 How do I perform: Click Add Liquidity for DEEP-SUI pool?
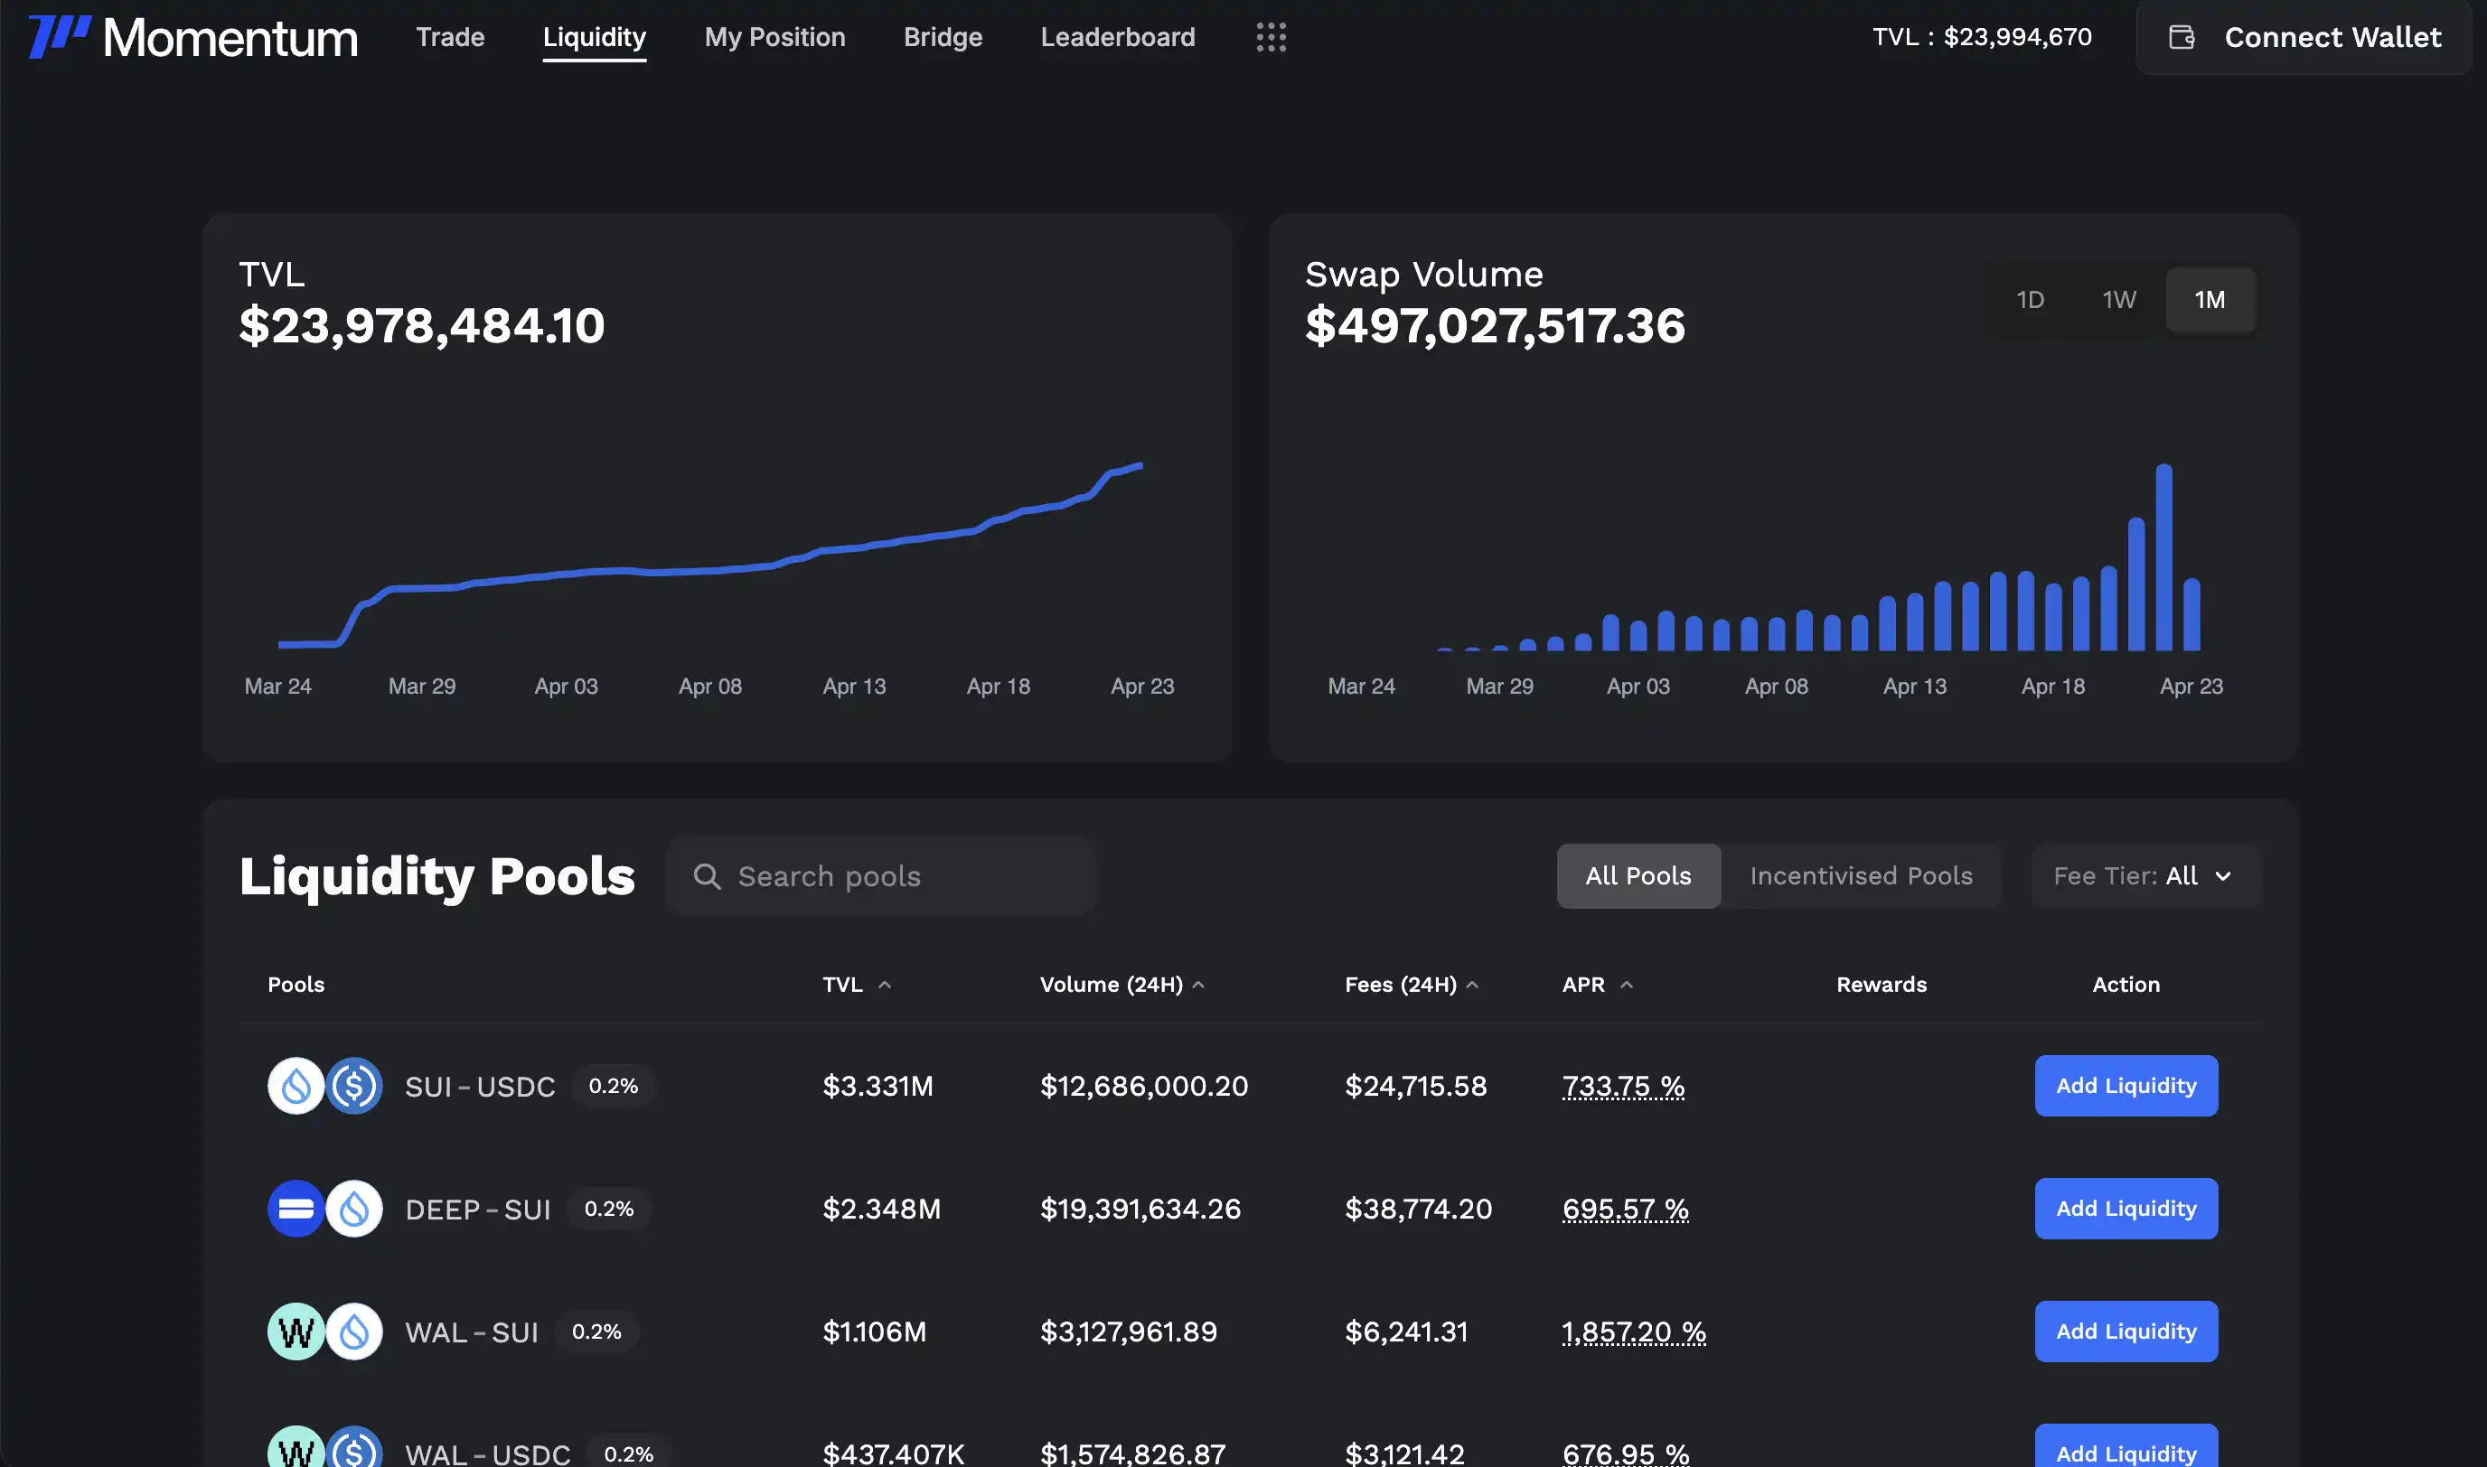point(2126,1208)
